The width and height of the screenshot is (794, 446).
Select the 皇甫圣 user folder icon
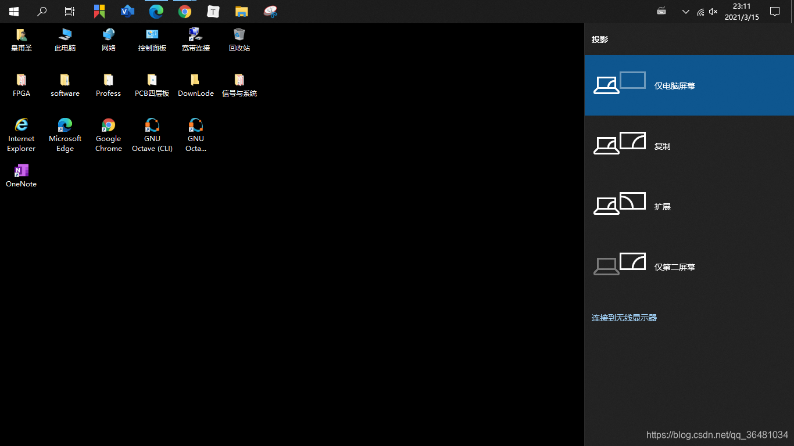click(x=22, y=40)
